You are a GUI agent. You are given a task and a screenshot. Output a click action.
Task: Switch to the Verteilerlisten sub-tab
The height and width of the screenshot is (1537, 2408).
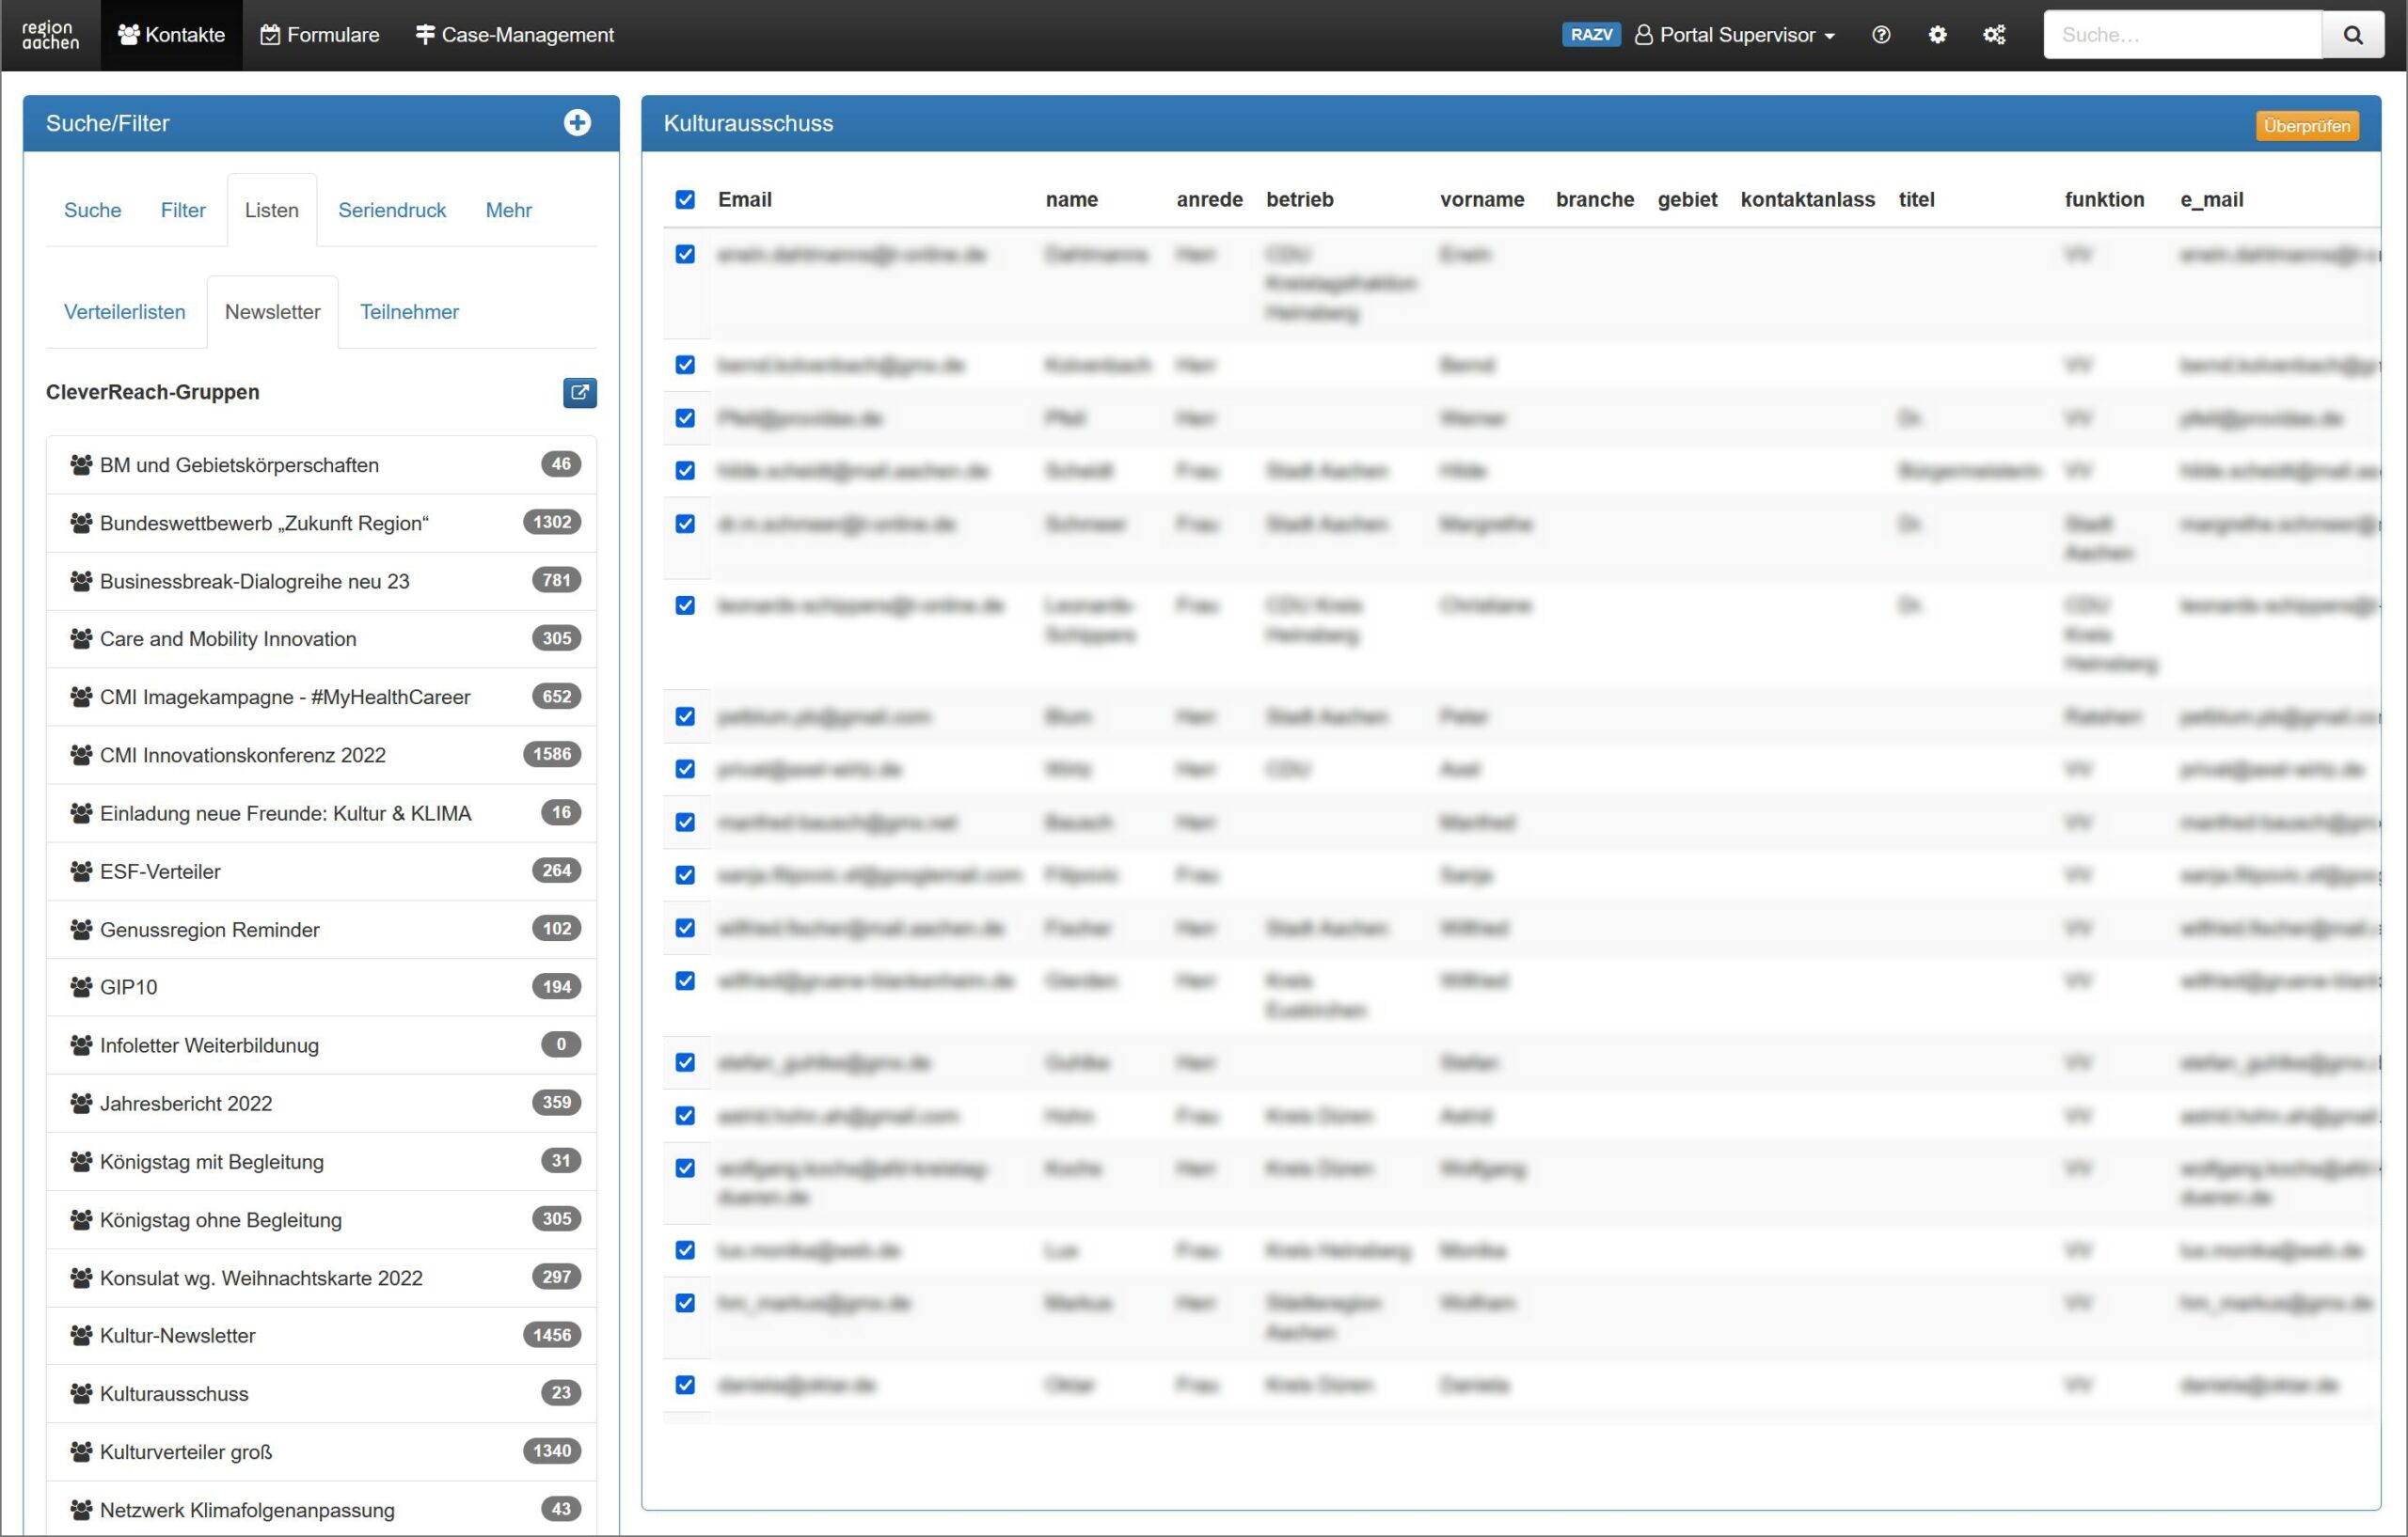click(x=124, y=312)
